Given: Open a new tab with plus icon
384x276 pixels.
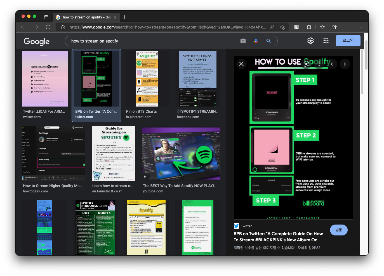Looking at the screenshot, I should click(x=125, y=17).
